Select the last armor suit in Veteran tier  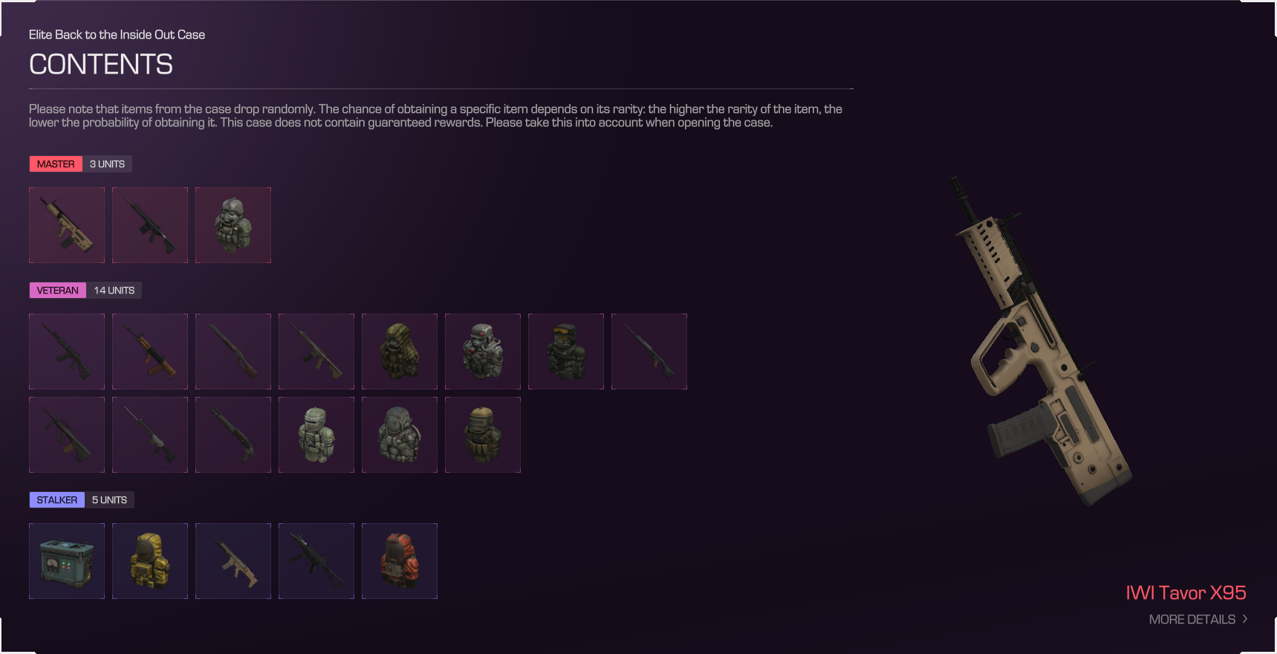click(x=483, y=435)
